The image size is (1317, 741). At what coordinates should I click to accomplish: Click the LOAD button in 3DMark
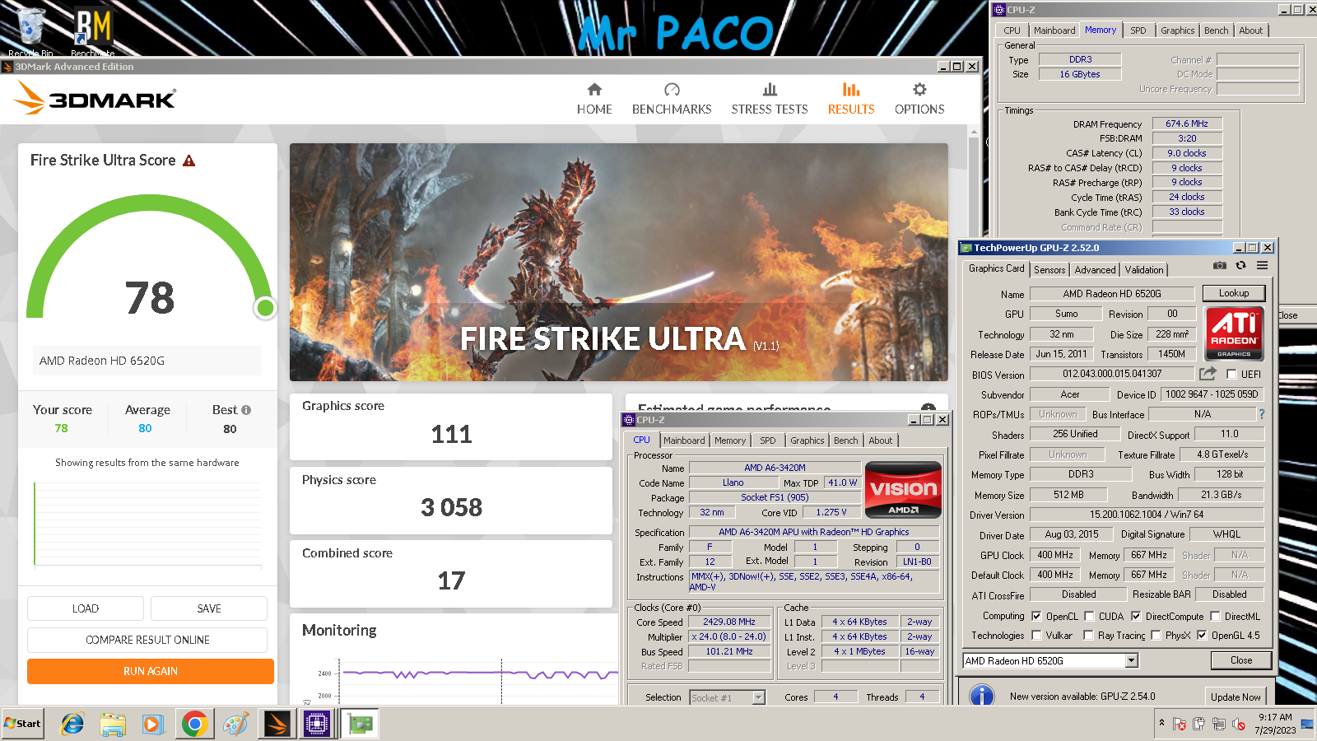tap(86, 608)
